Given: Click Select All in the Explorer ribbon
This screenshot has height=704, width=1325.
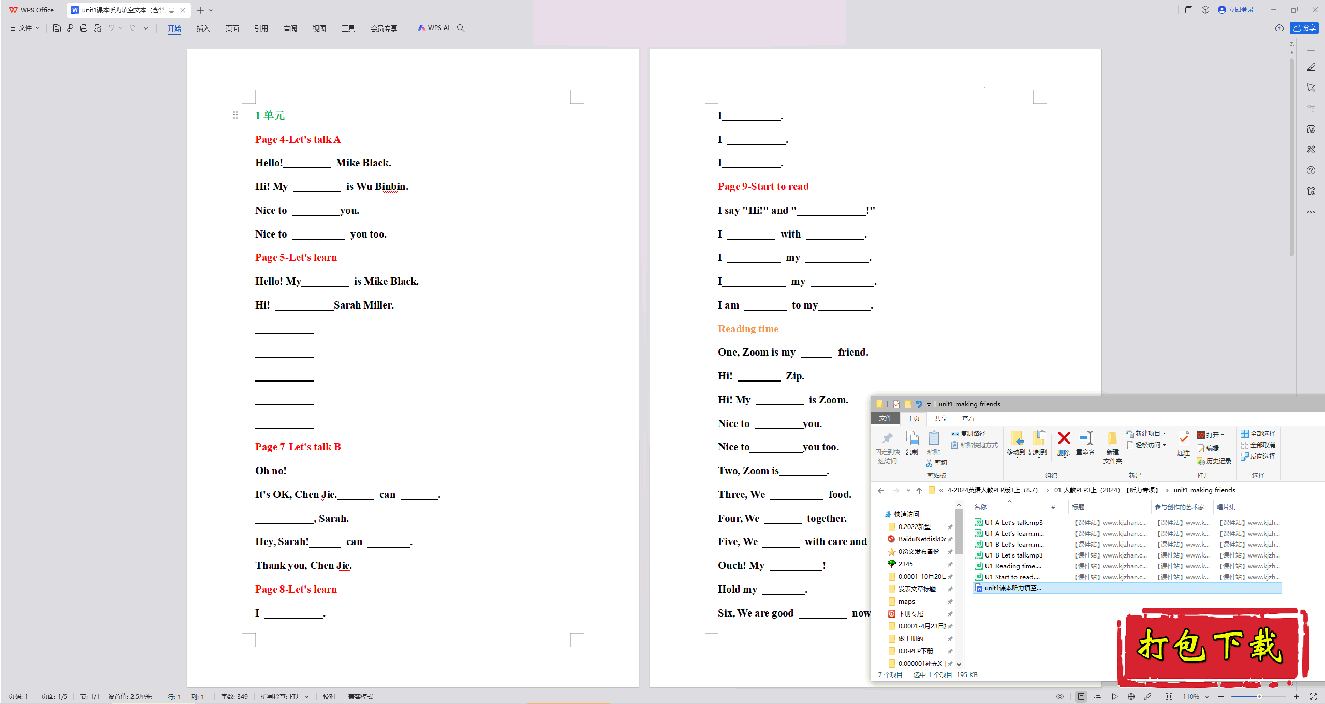Looking at the screenshot, I should (1258, 434).
